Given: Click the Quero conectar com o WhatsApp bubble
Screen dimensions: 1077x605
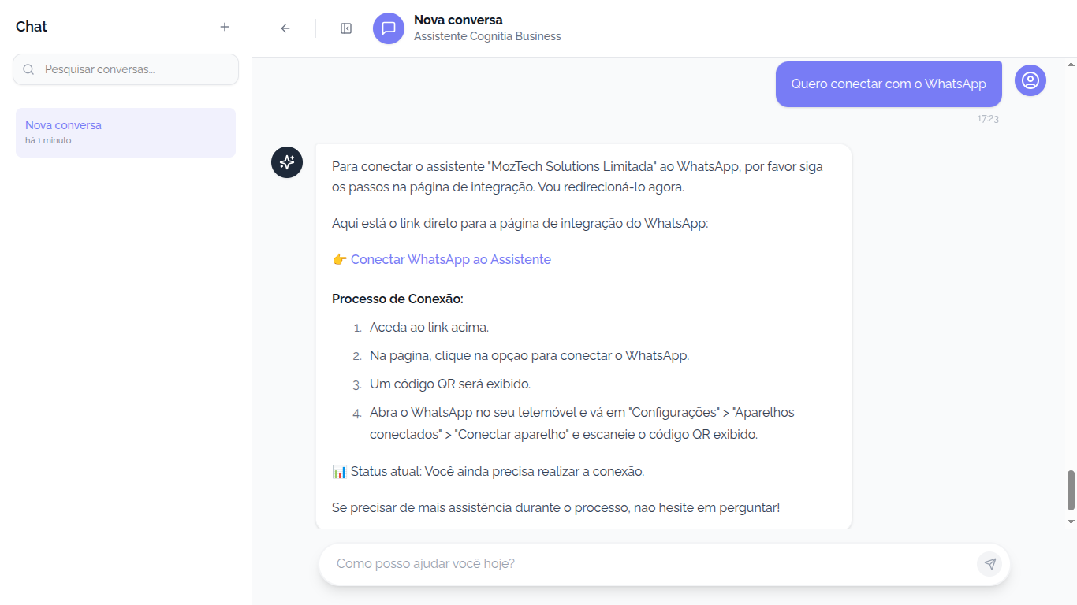Looking at the screenshot, I should coord(889,84).
